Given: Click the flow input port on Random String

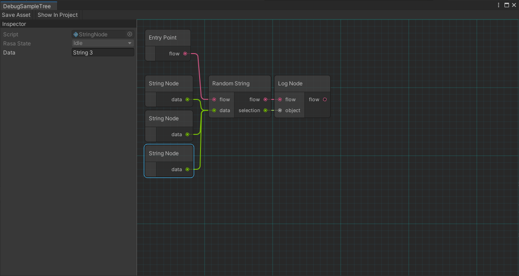Looking at the screenshot, I should [214, 99].
